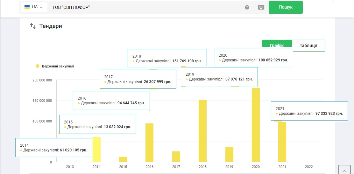
Task: Switch to the Таблиця tab
Action: pos(308,45)
